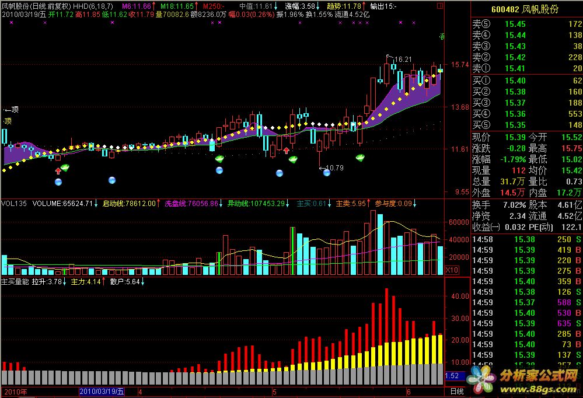This screenshot has height=398, width=583.
Task: Select the 异动线:107453.29 readout
Action: [x=259, y=204]
